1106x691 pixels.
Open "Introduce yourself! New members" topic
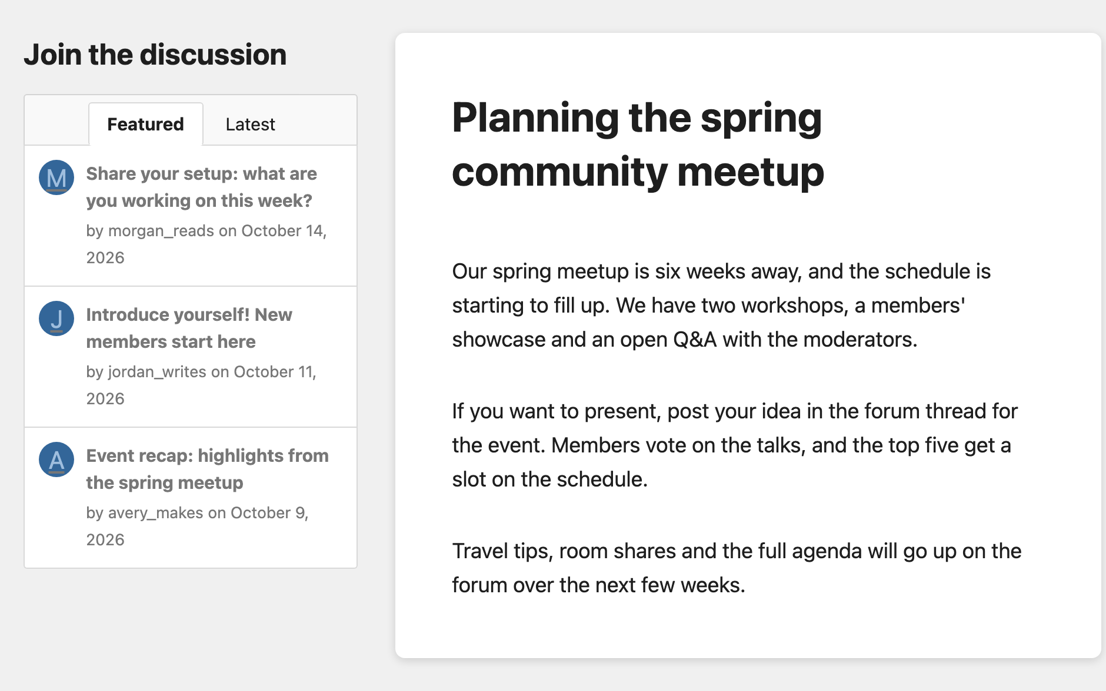tap(189, 328)
